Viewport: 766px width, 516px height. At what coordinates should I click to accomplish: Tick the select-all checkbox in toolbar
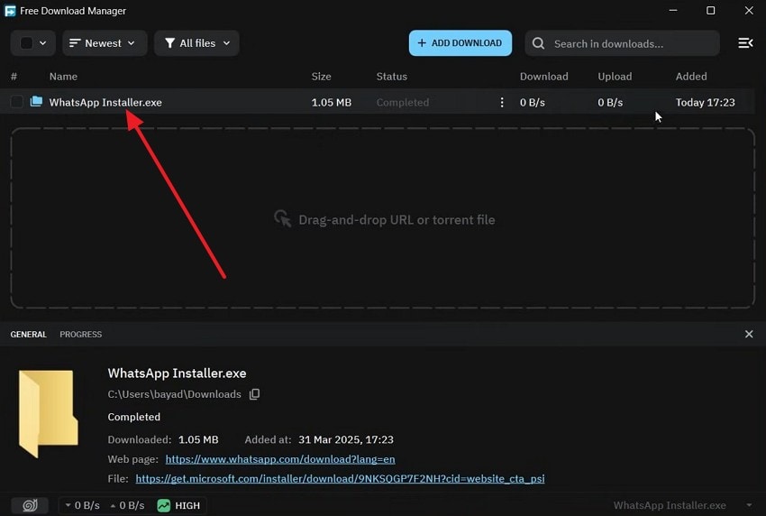click(26, 43)
